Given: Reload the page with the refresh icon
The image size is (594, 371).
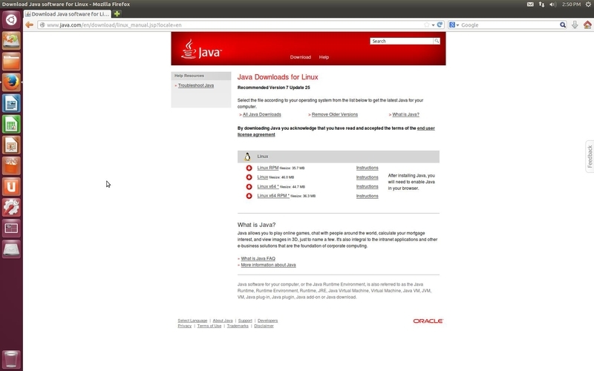Looking at the screenshot, I should point(440,24).
